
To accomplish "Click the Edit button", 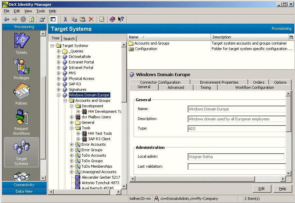I will 262,189.
